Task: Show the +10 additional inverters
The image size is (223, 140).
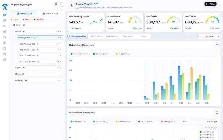Action: click(184, 121)
